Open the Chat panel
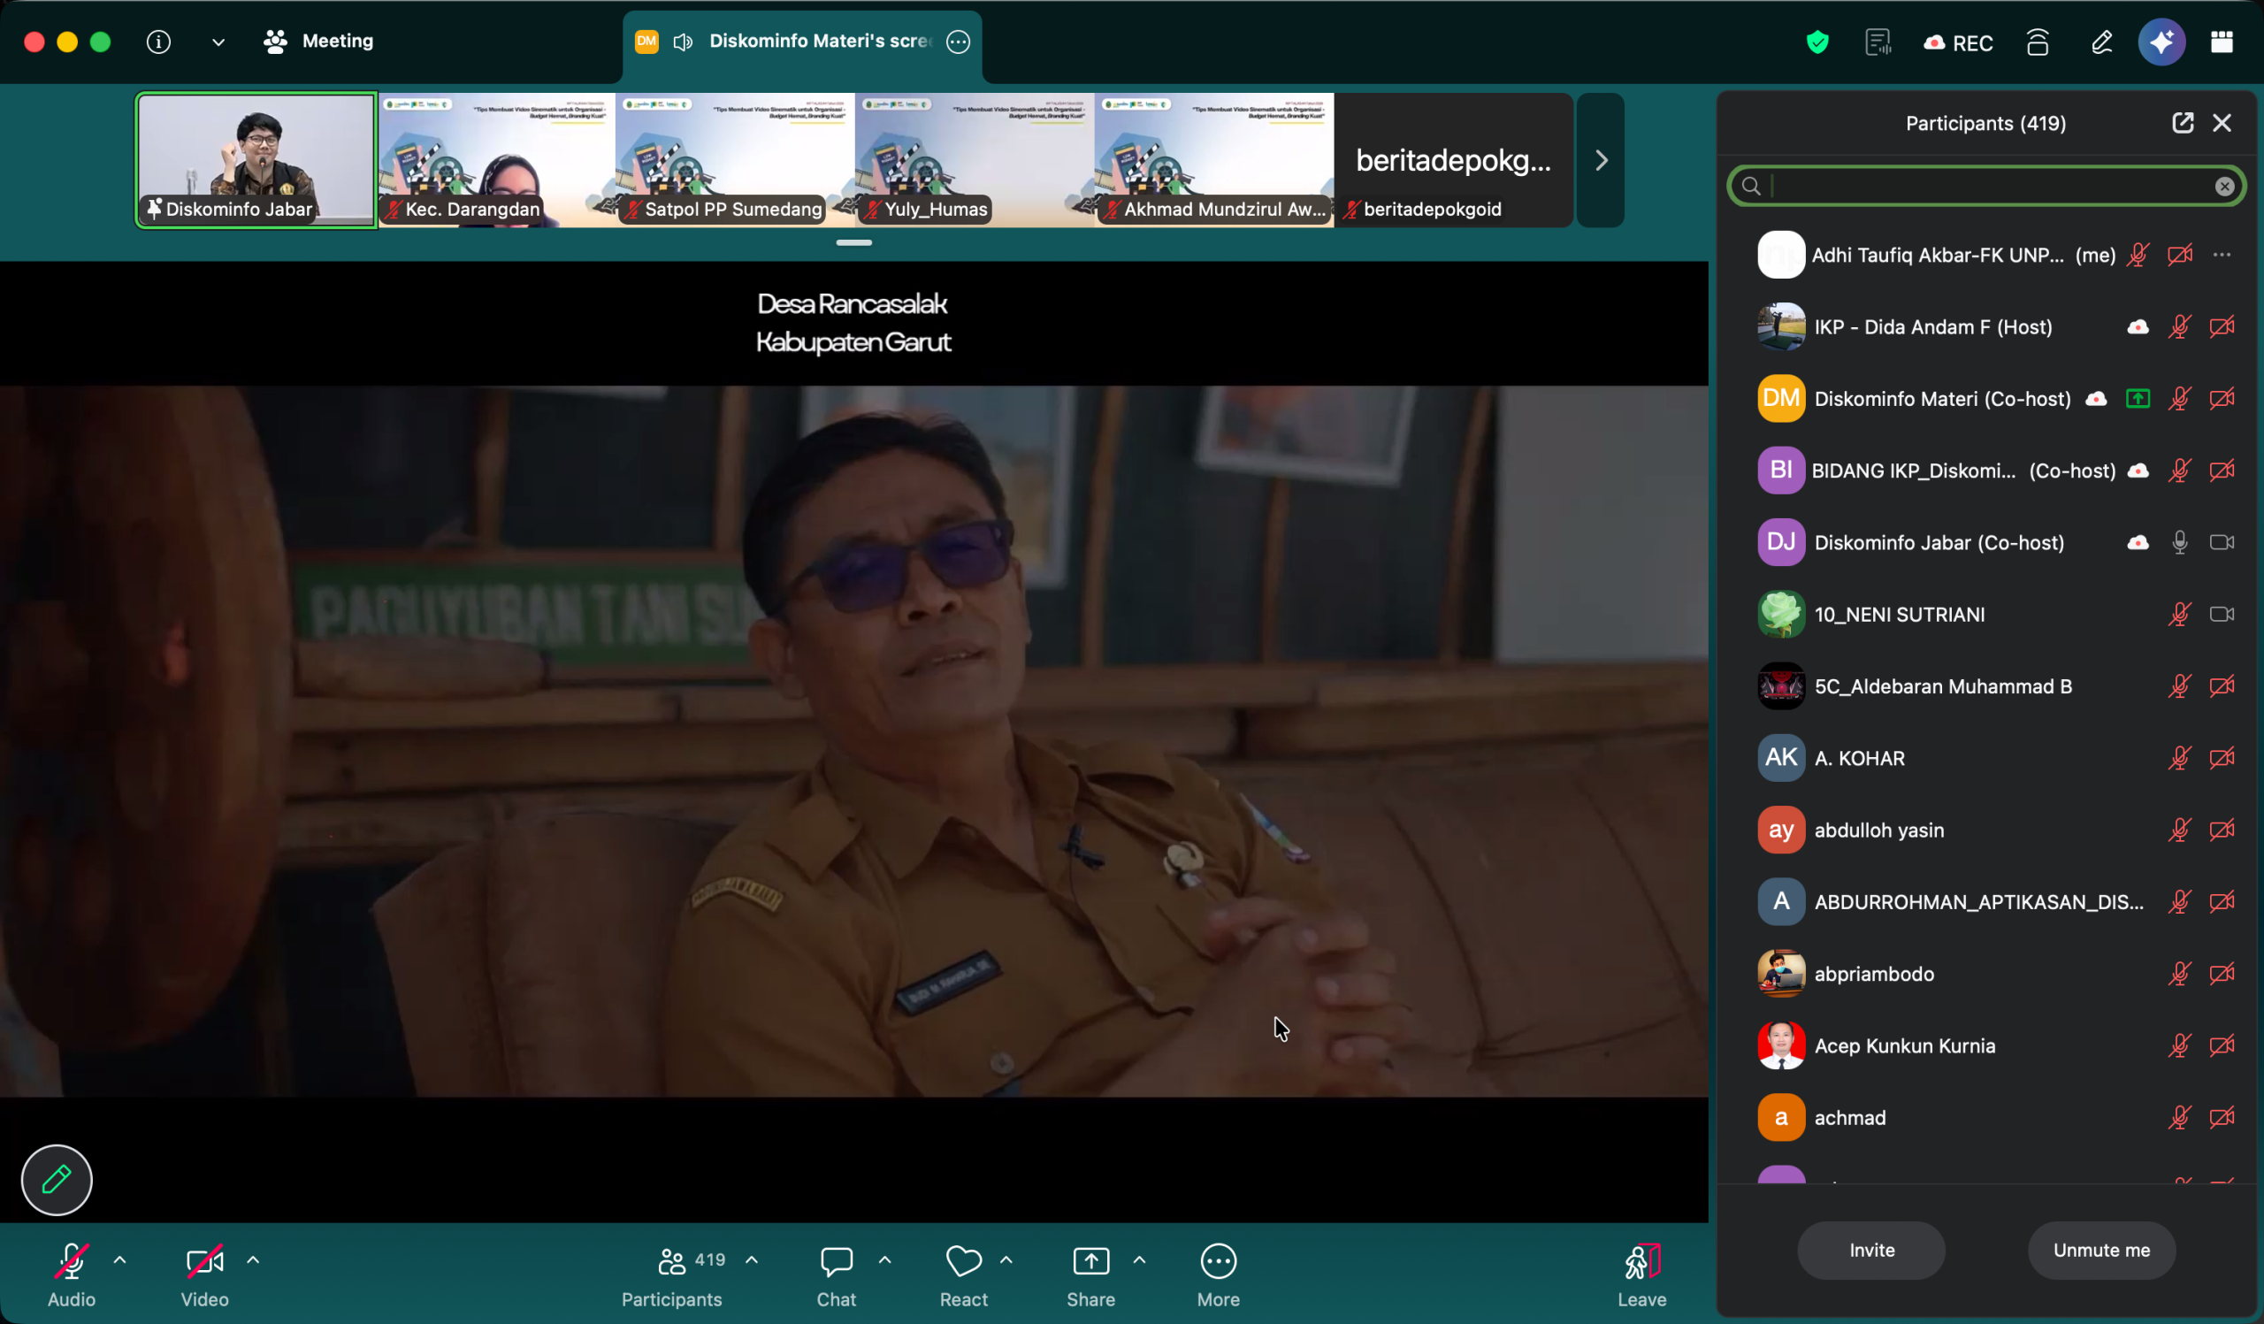Screen dimensions: 2264x1324 coord(836,1273)
